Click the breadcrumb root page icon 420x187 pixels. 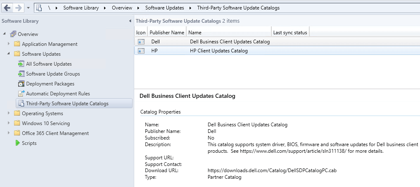(39, 8)
